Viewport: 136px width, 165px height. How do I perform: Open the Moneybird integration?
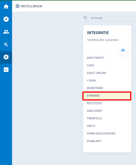[95, 88]
